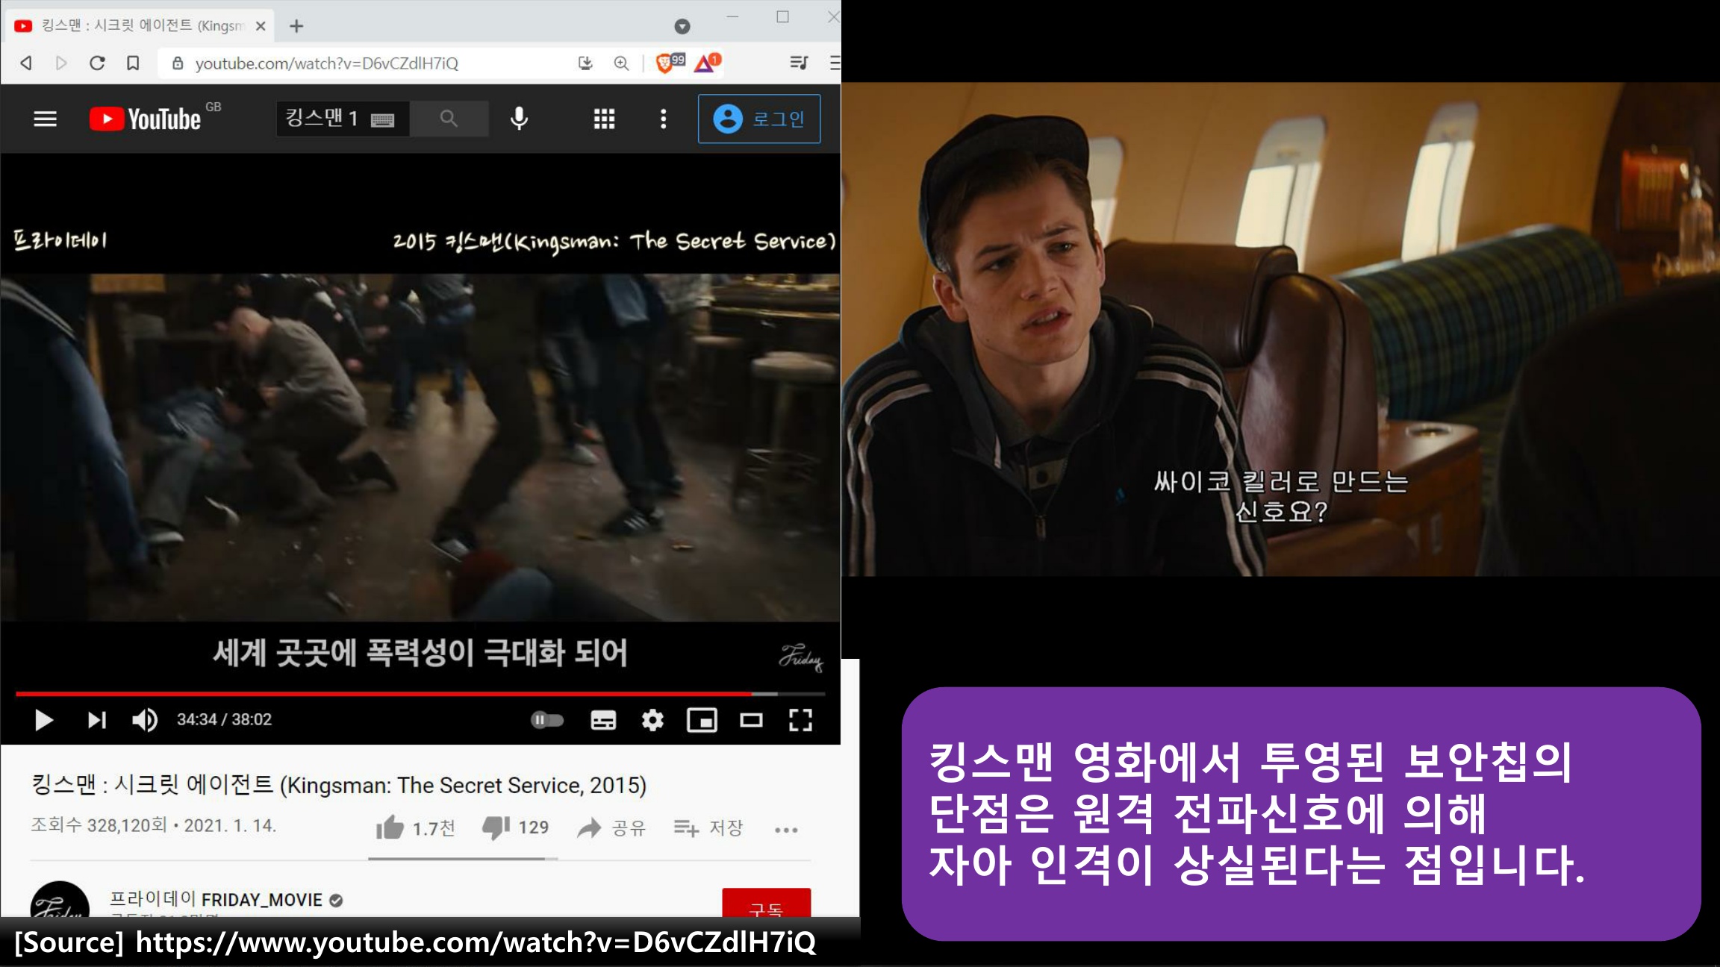This screenshot has width=1720, height=967.
Task: Open the 프라이데이 FRIDAY_MOVIE channel link
Action: coord(216,900)
